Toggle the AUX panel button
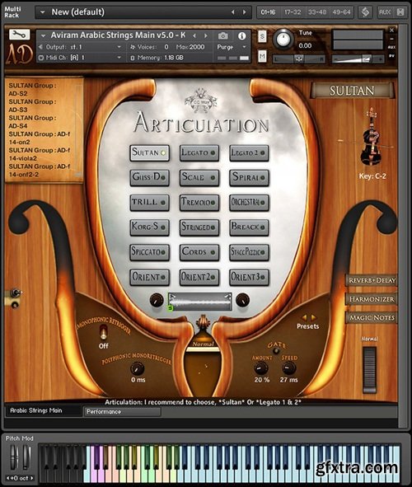This screenshot has width=412, height=487. tap(385, 12)
